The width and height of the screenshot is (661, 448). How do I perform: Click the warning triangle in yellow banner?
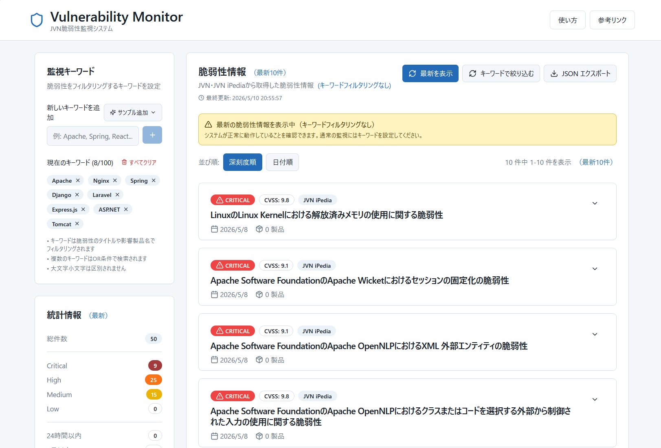[x=208, y=125]
